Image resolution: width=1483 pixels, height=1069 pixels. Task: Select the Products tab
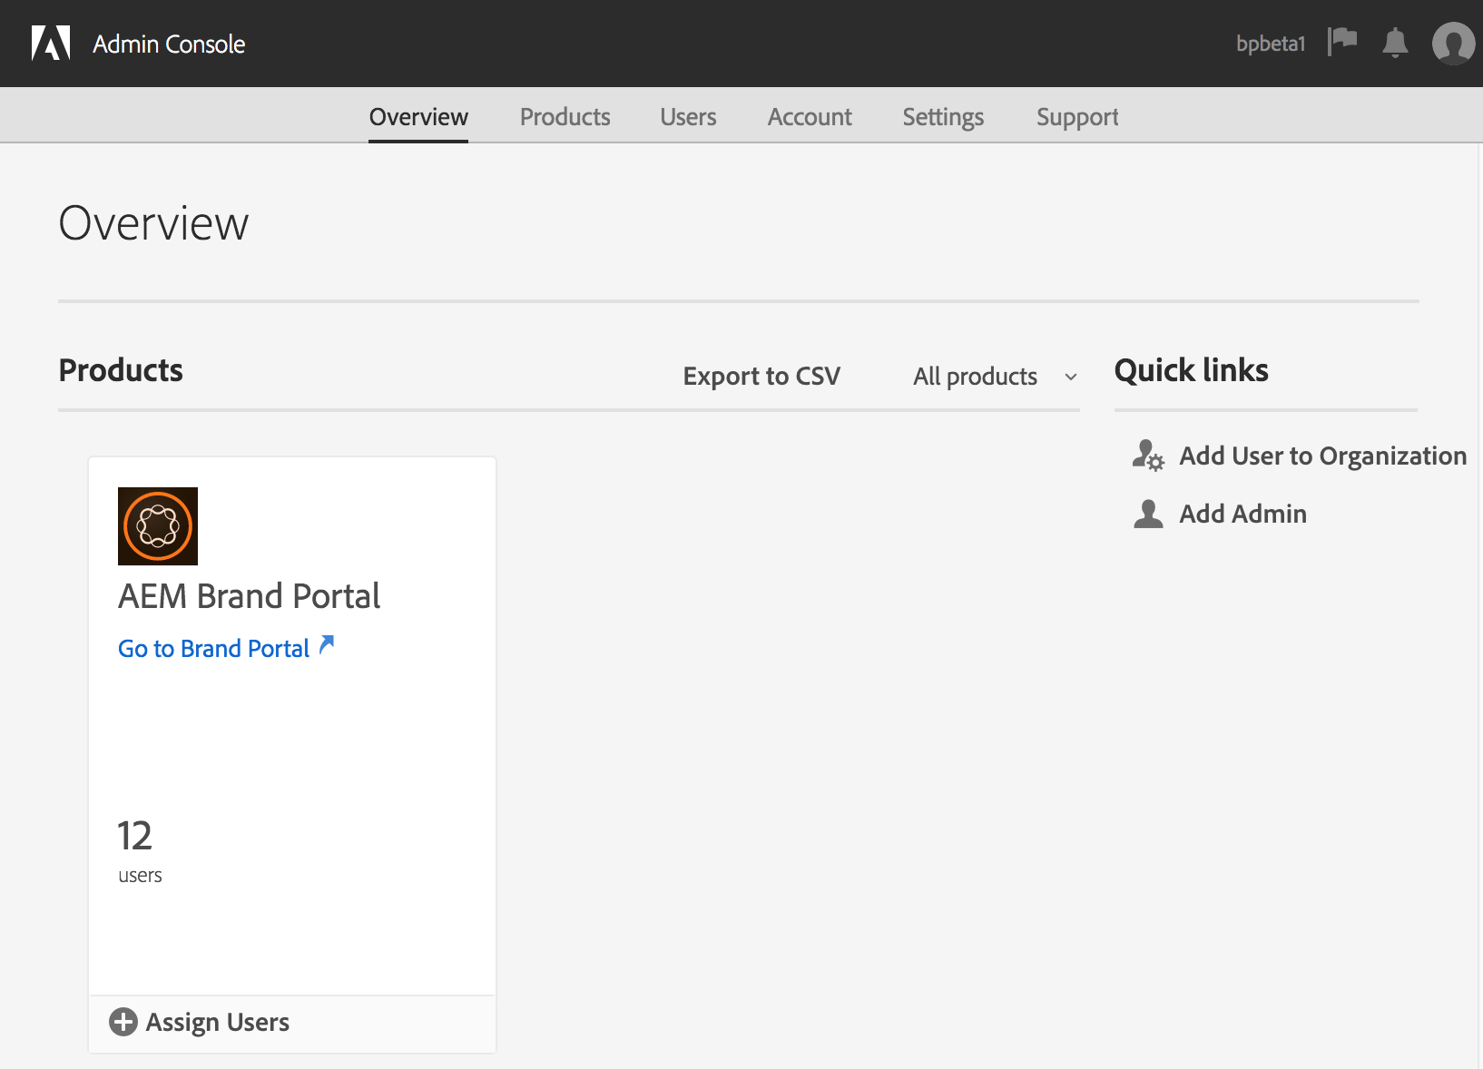(565, 117)
